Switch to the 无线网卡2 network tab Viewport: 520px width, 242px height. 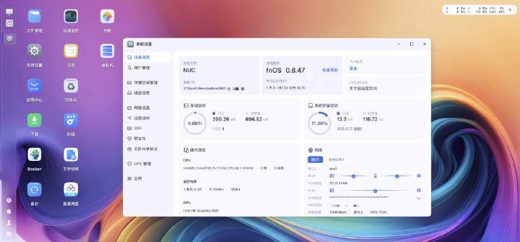[336, 160]
